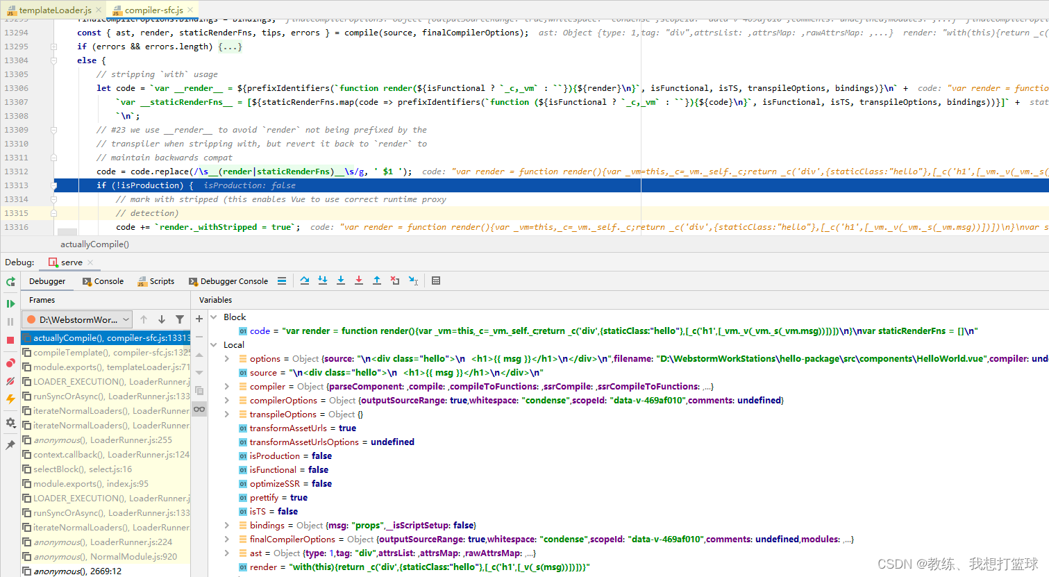Open debugger settings gear icon

click(x=10, y=422)
